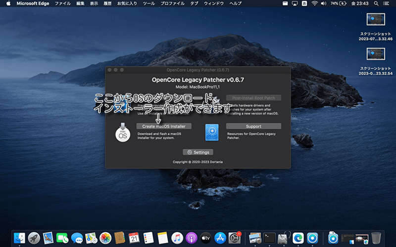
Task: Open Calendar from the Dock
Action: coord(134,238)
